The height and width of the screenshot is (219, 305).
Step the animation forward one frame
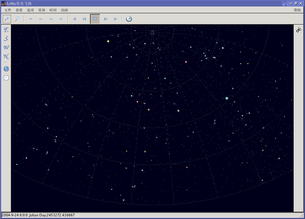(105, 19)
